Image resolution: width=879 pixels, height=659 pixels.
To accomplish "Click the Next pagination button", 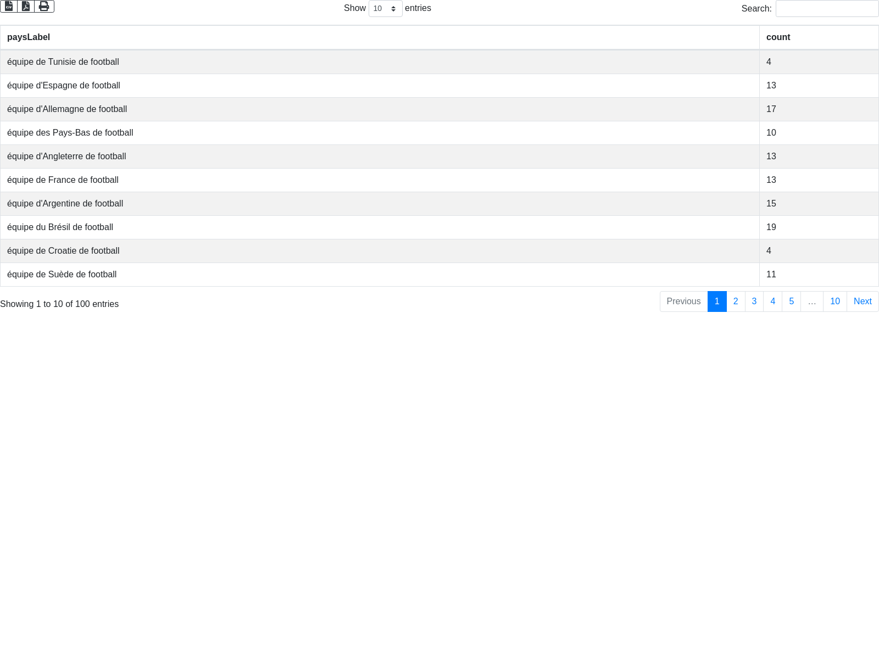I will coord(863,301).
